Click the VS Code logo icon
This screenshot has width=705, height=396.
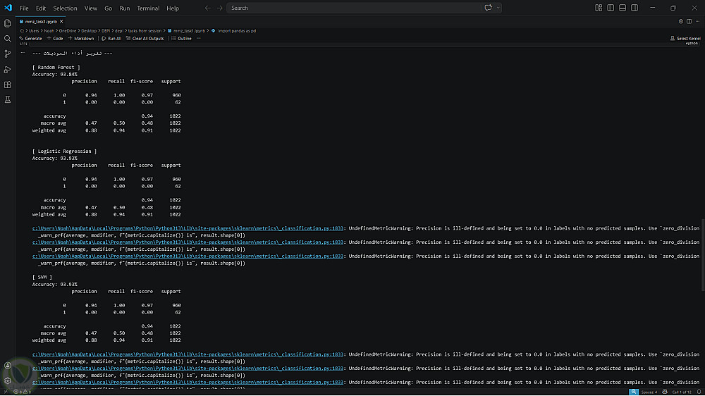[8, 8]
